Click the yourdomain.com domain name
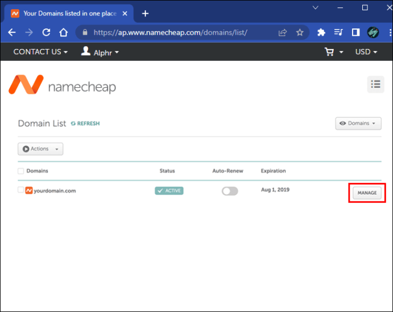Viewport: 393px width, 312px height. point(55,191)
